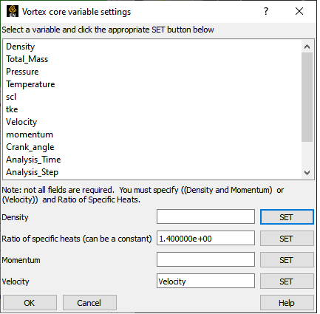The image size is (320, 314).
Task: Click SET button for Density
Action: (x=287, y=217)
